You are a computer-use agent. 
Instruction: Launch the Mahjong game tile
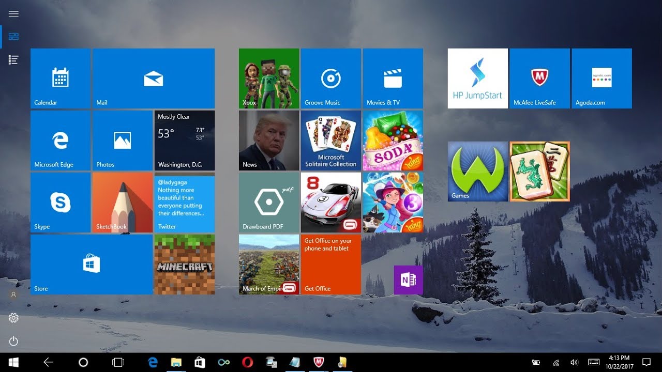(540, 172)
